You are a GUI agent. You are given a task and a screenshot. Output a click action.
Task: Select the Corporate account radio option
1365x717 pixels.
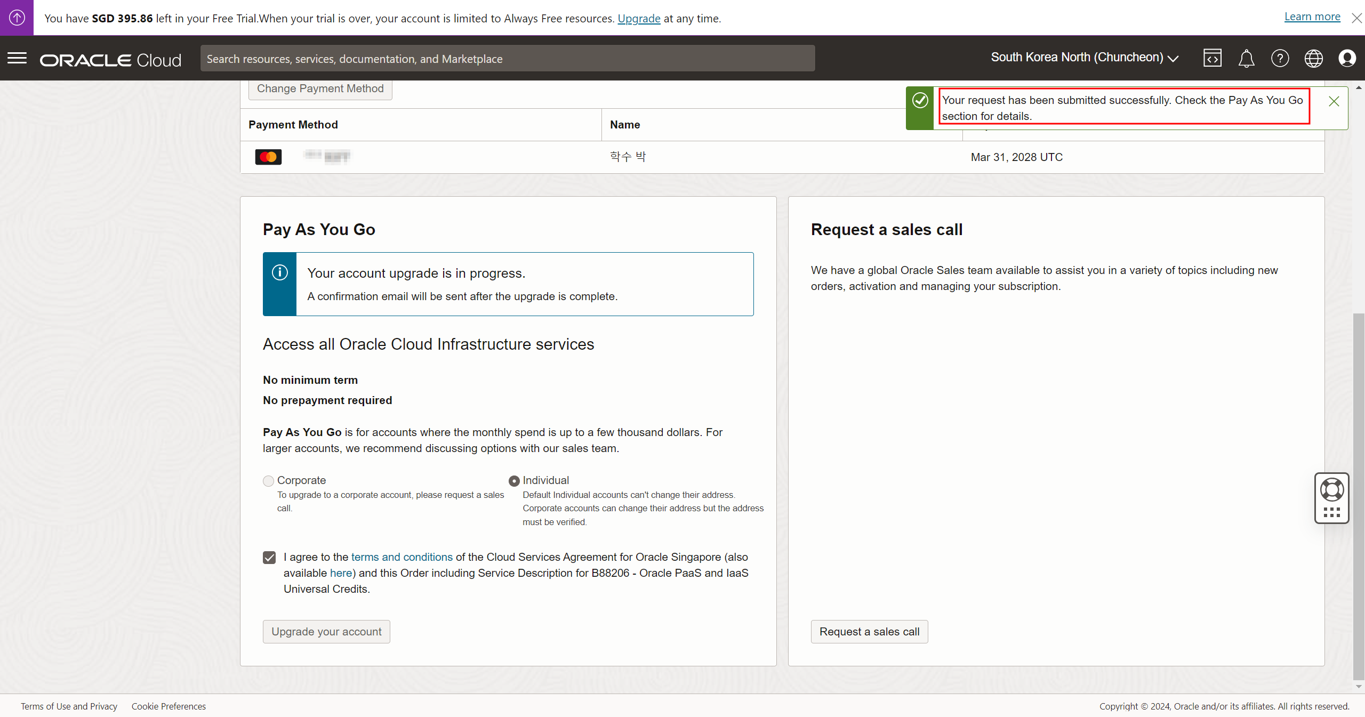tap(268, 481)
